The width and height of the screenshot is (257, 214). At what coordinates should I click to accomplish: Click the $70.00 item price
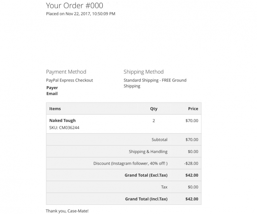[x=192, y=121]
